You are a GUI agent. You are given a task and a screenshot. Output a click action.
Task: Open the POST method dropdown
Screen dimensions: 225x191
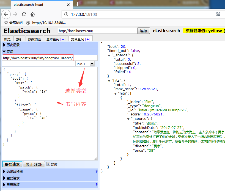[x=92, y=64]
